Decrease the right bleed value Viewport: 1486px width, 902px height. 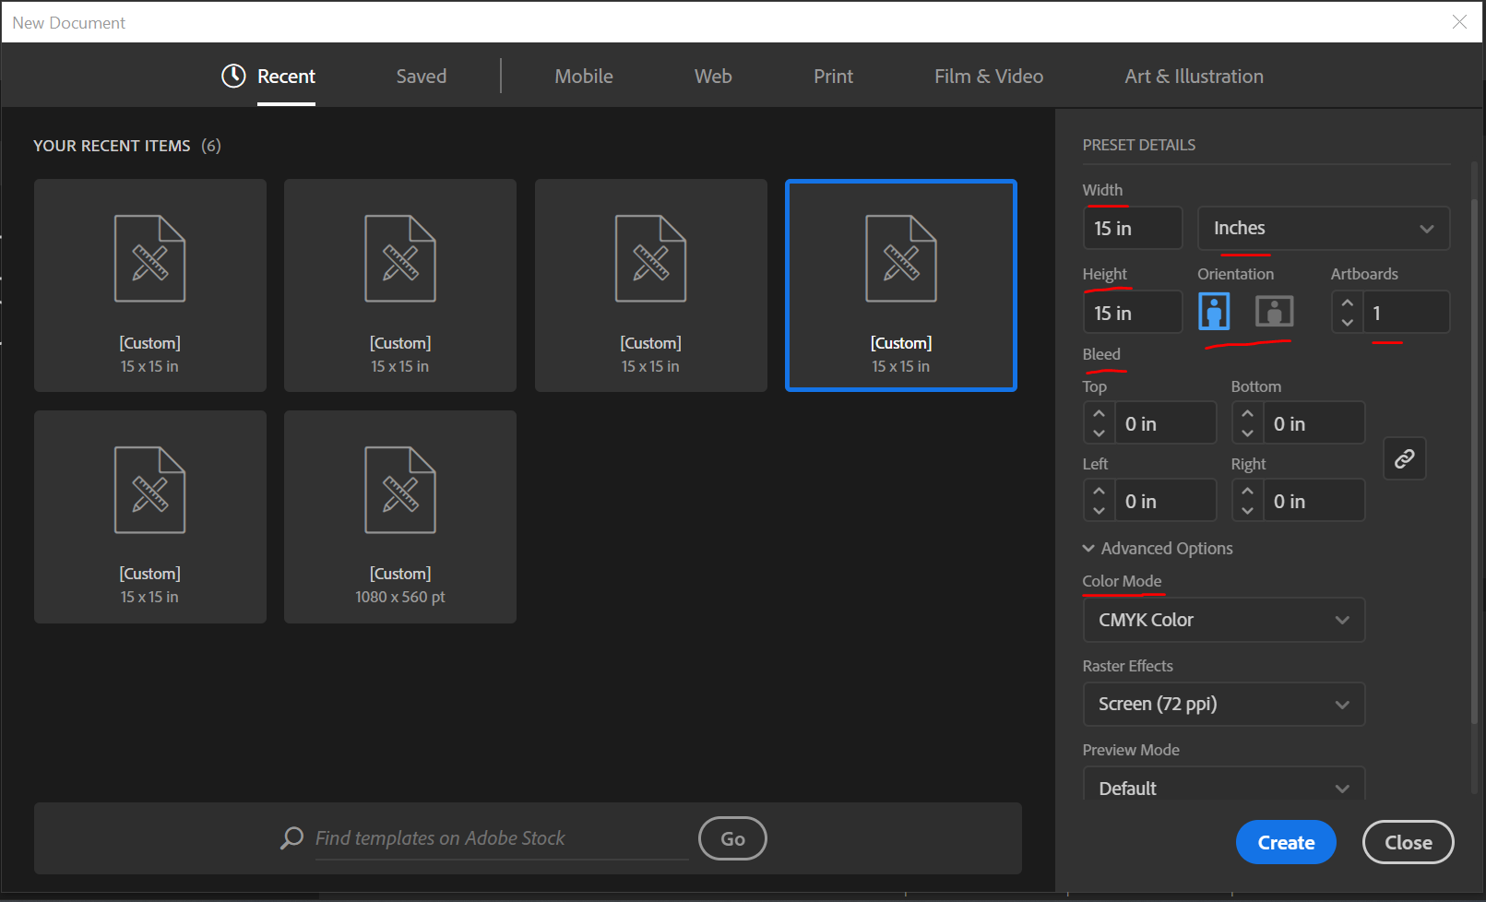1247,510
